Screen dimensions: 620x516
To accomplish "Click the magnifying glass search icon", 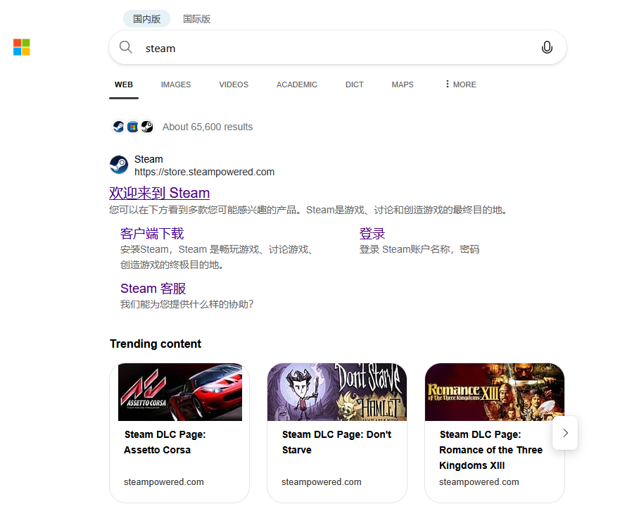I will [126, 47].
